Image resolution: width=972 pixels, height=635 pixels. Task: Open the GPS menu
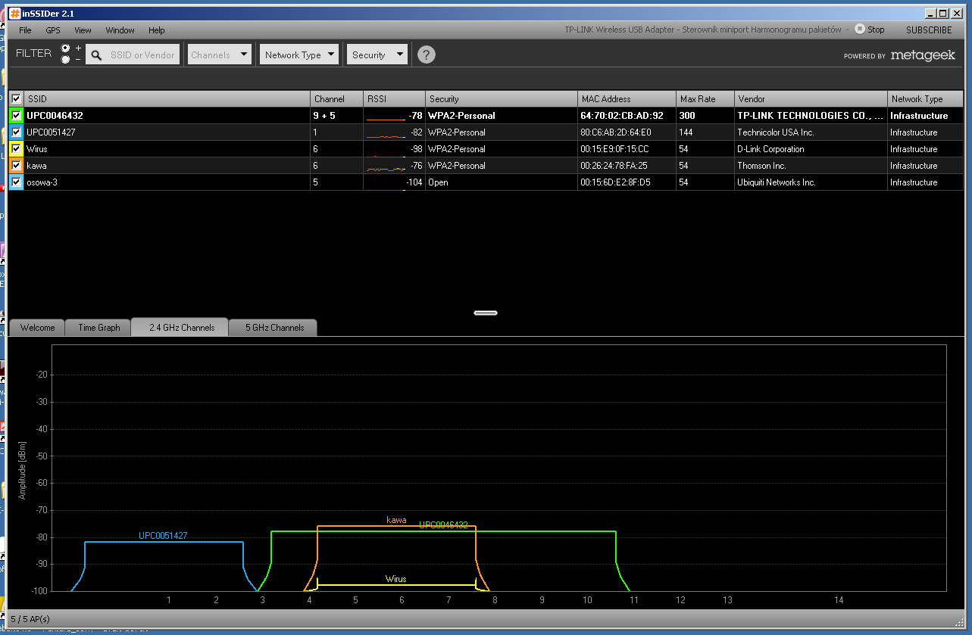pyautogui.click(x=53, y=30)
